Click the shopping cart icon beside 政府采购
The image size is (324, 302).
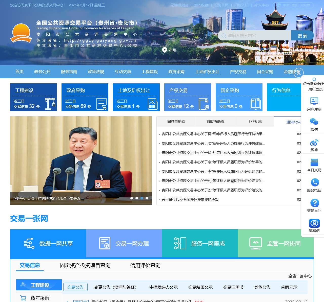click(x=23, y=298)
